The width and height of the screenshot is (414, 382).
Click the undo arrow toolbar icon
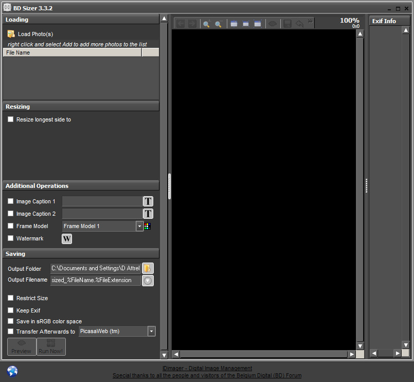click(x=299, y=24)
